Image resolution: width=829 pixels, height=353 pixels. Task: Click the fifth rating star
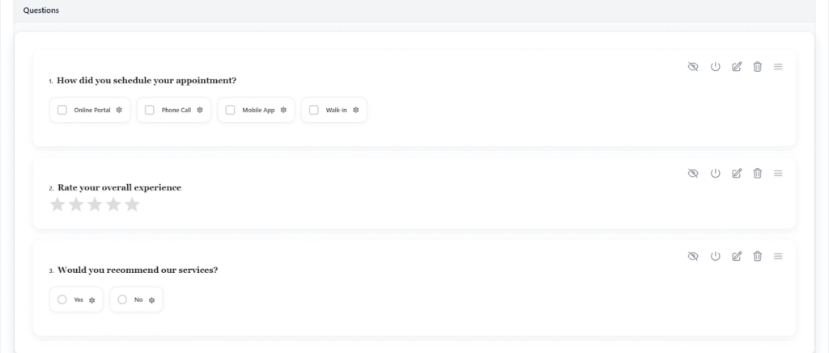click(x=132, y=205)
